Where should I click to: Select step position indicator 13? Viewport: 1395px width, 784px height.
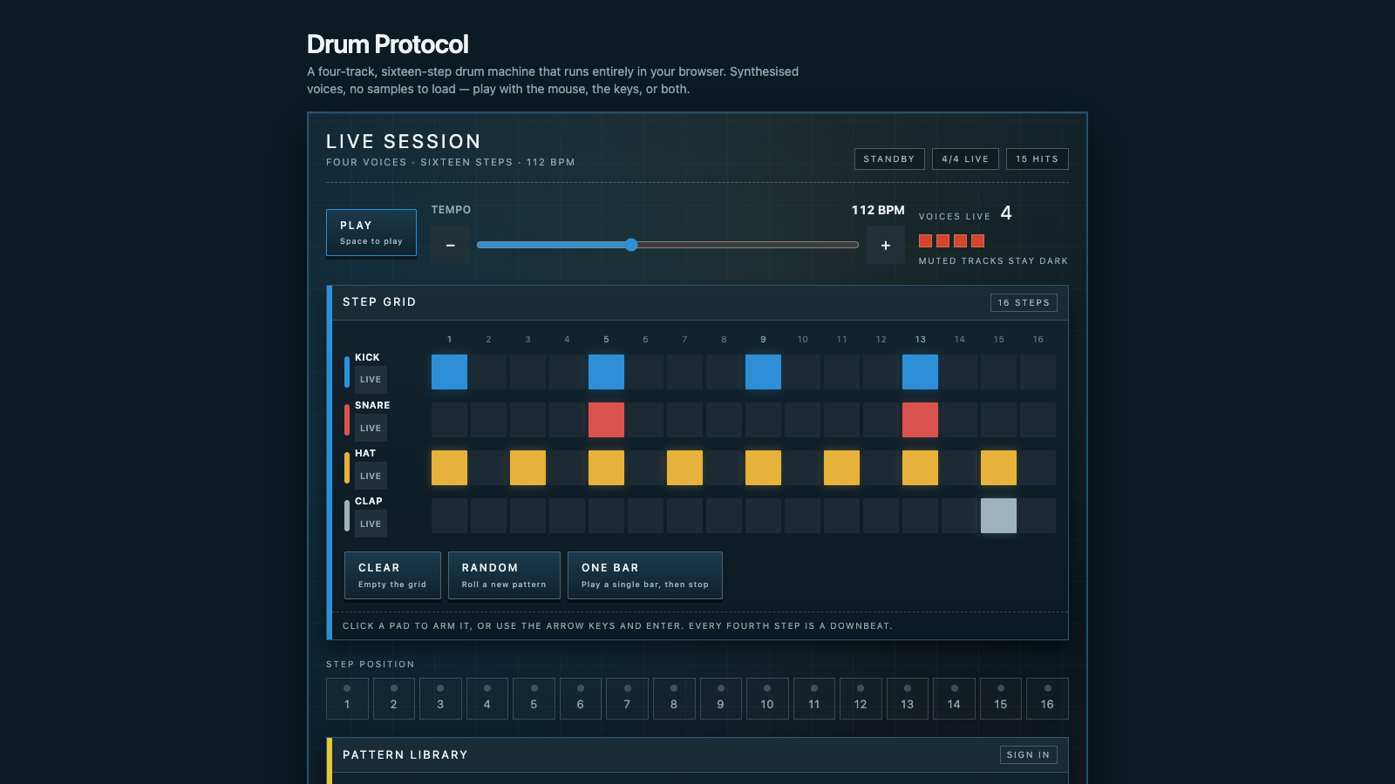[x=908, y=699]
